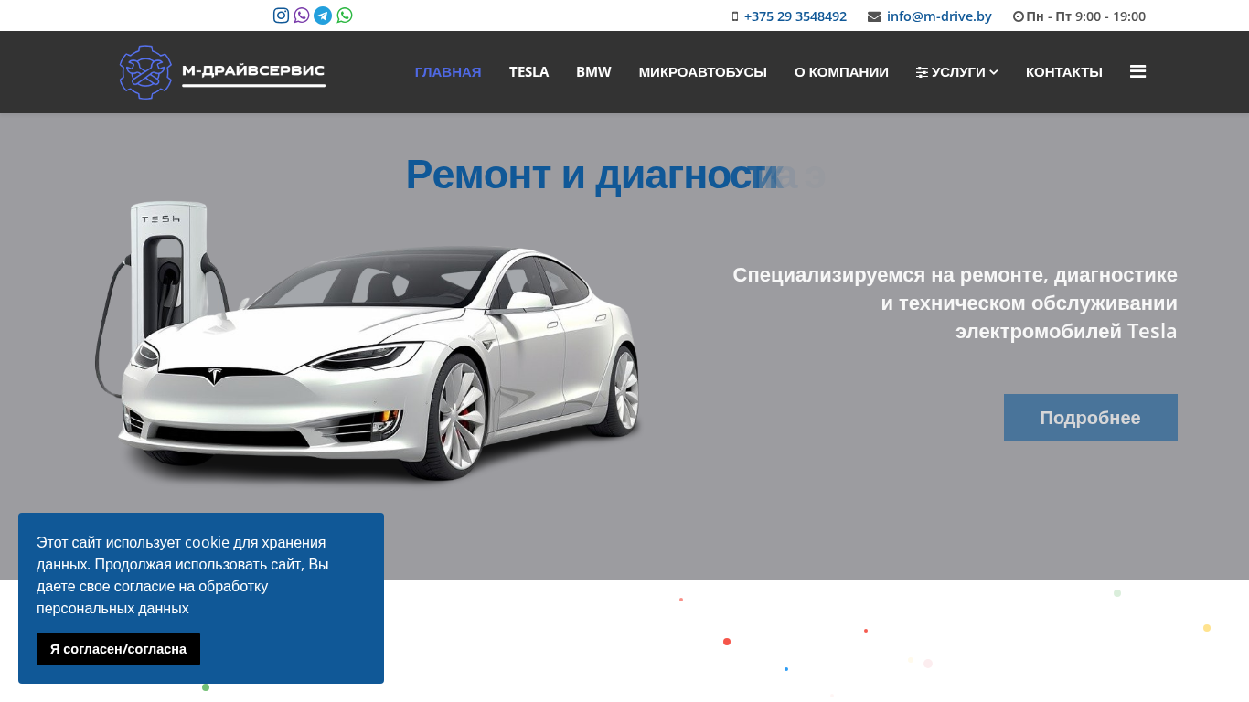Open the Telegram social icon
The image size is (1249, 702).
pos(323,16)
